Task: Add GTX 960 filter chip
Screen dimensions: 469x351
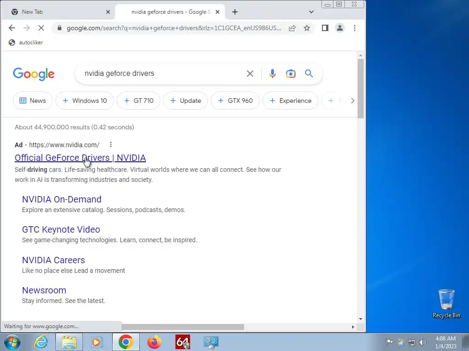Action: tap(235, 101)
